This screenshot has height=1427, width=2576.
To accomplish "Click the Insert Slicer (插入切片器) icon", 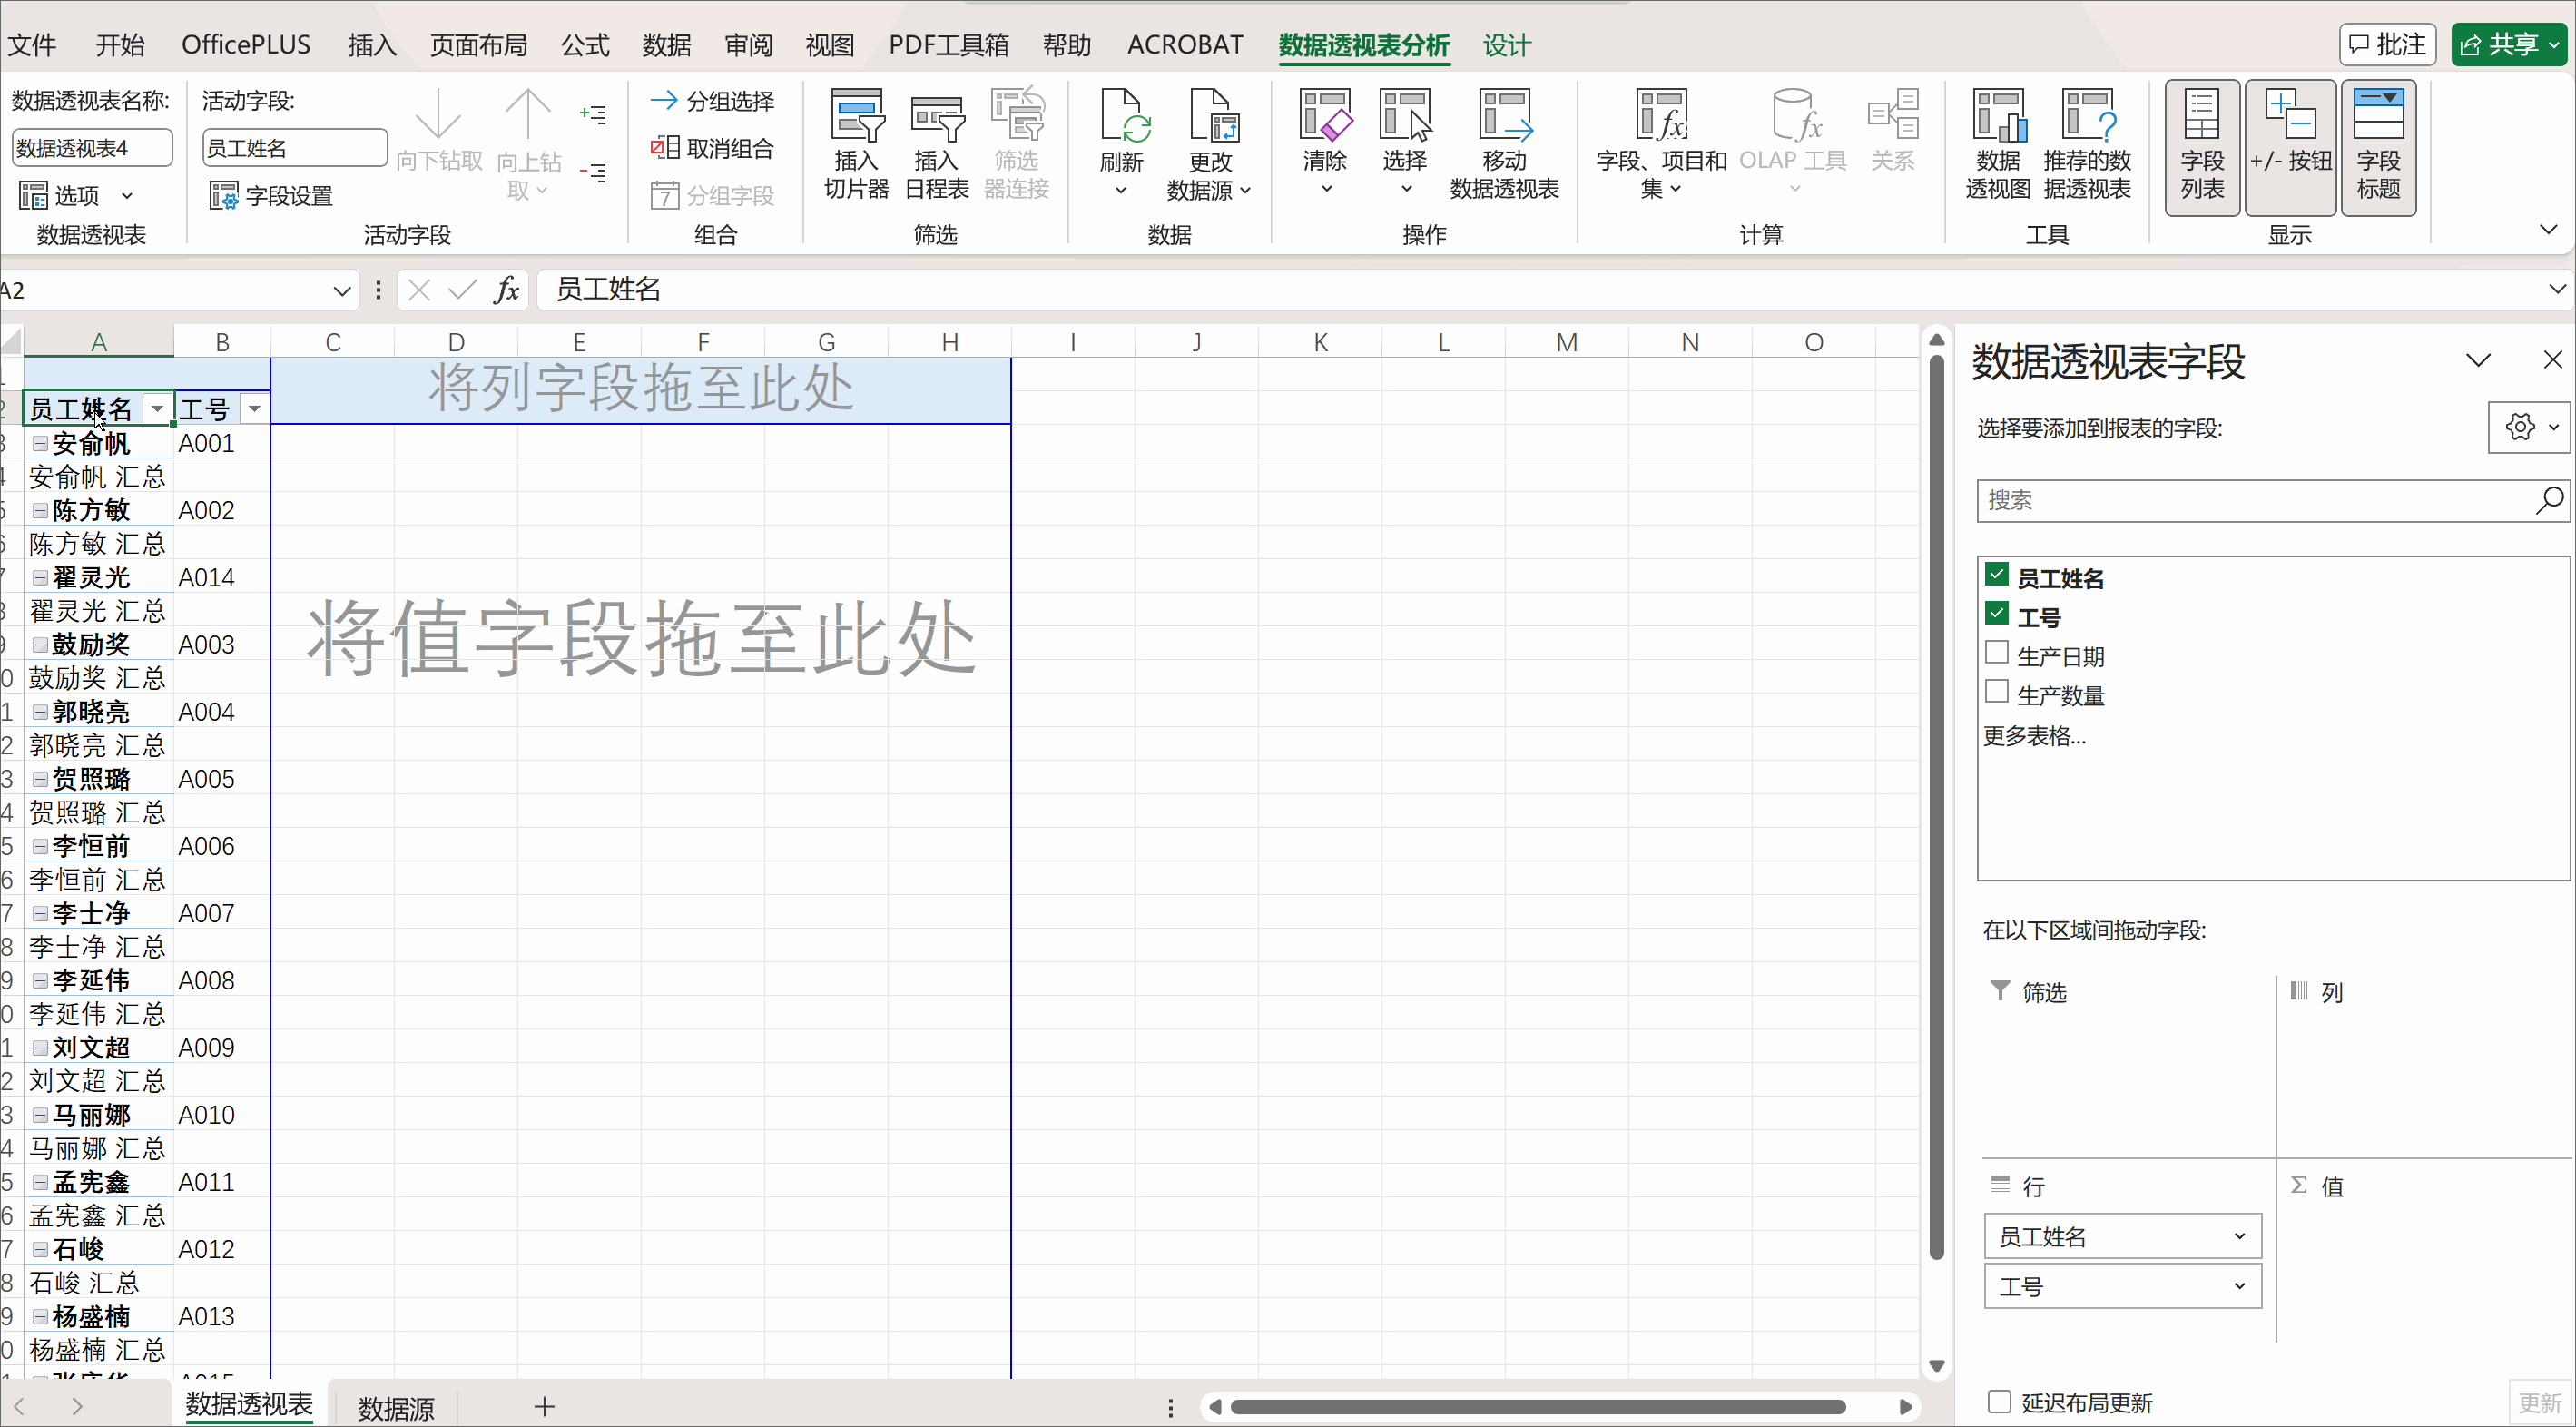I will [x=856, y=117].
